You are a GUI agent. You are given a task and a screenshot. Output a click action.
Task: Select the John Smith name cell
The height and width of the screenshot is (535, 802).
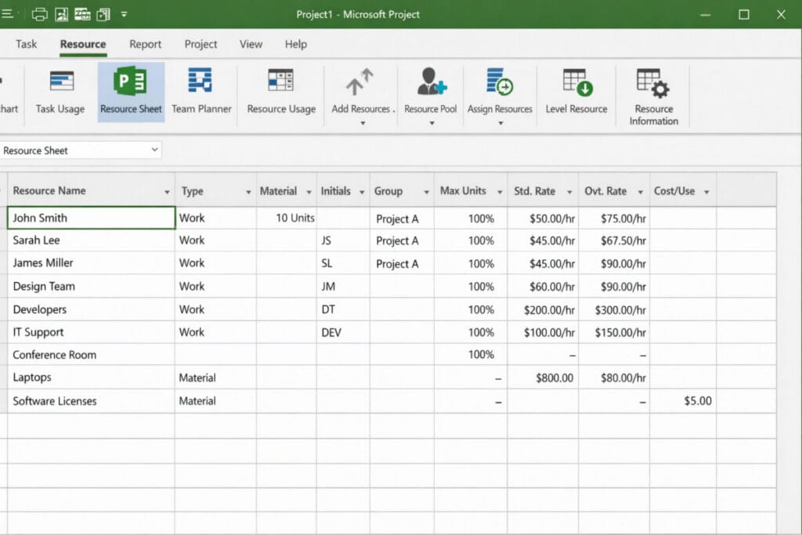[91, 218]
